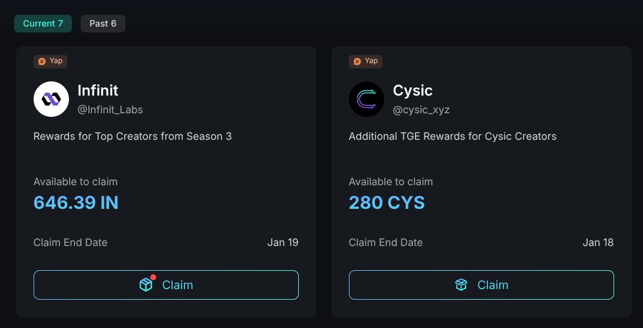The image size is (643, 328).
Task: Click the Cysic project title
Action: [413, 90]
